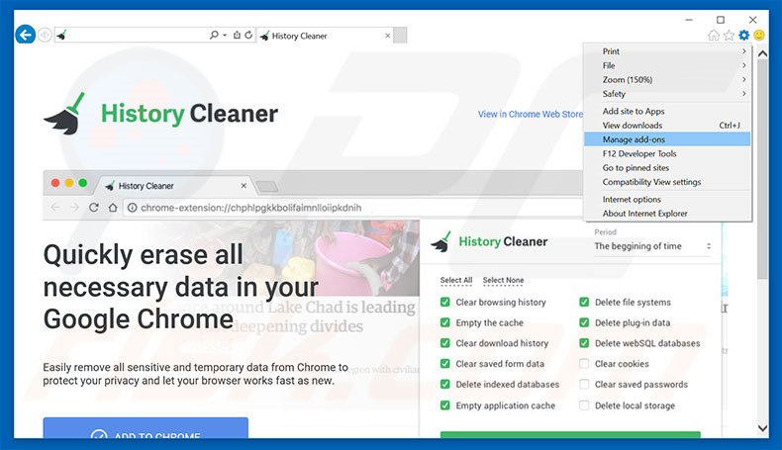The height and width of the screenshot is (450, 782).
Task: Uncheck Delete indexed databases
Action: point(444,384)
